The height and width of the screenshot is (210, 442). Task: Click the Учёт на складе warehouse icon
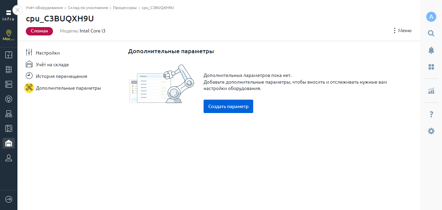click(x=29, y=64)
